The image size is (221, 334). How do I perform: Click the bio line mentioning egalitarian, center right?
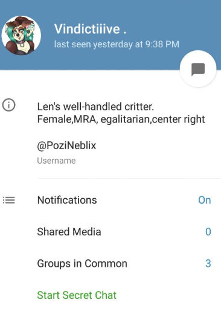tap(121, 119)
